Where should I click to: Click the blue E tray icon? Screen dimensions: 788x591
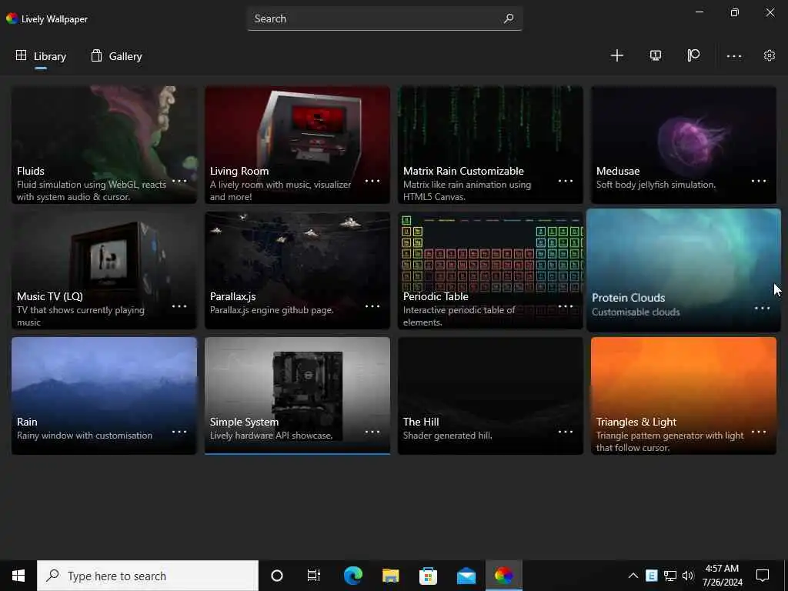tap(651, 576)
